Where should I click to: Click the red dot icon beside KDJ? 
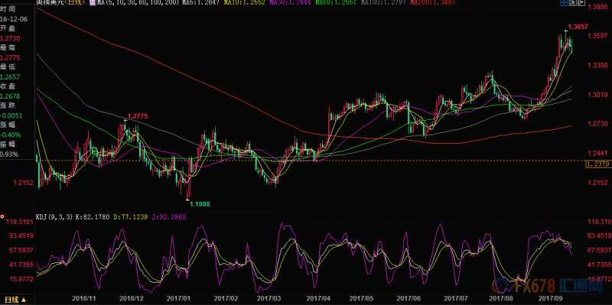pyautogui.click(x=2, y=216)
